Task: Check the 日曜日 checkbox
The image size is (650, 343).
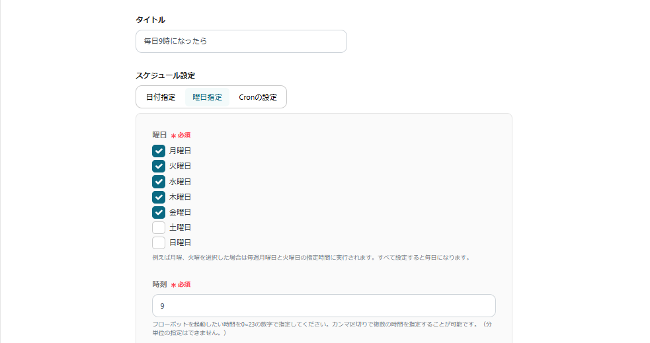Action: pos(159,243)
